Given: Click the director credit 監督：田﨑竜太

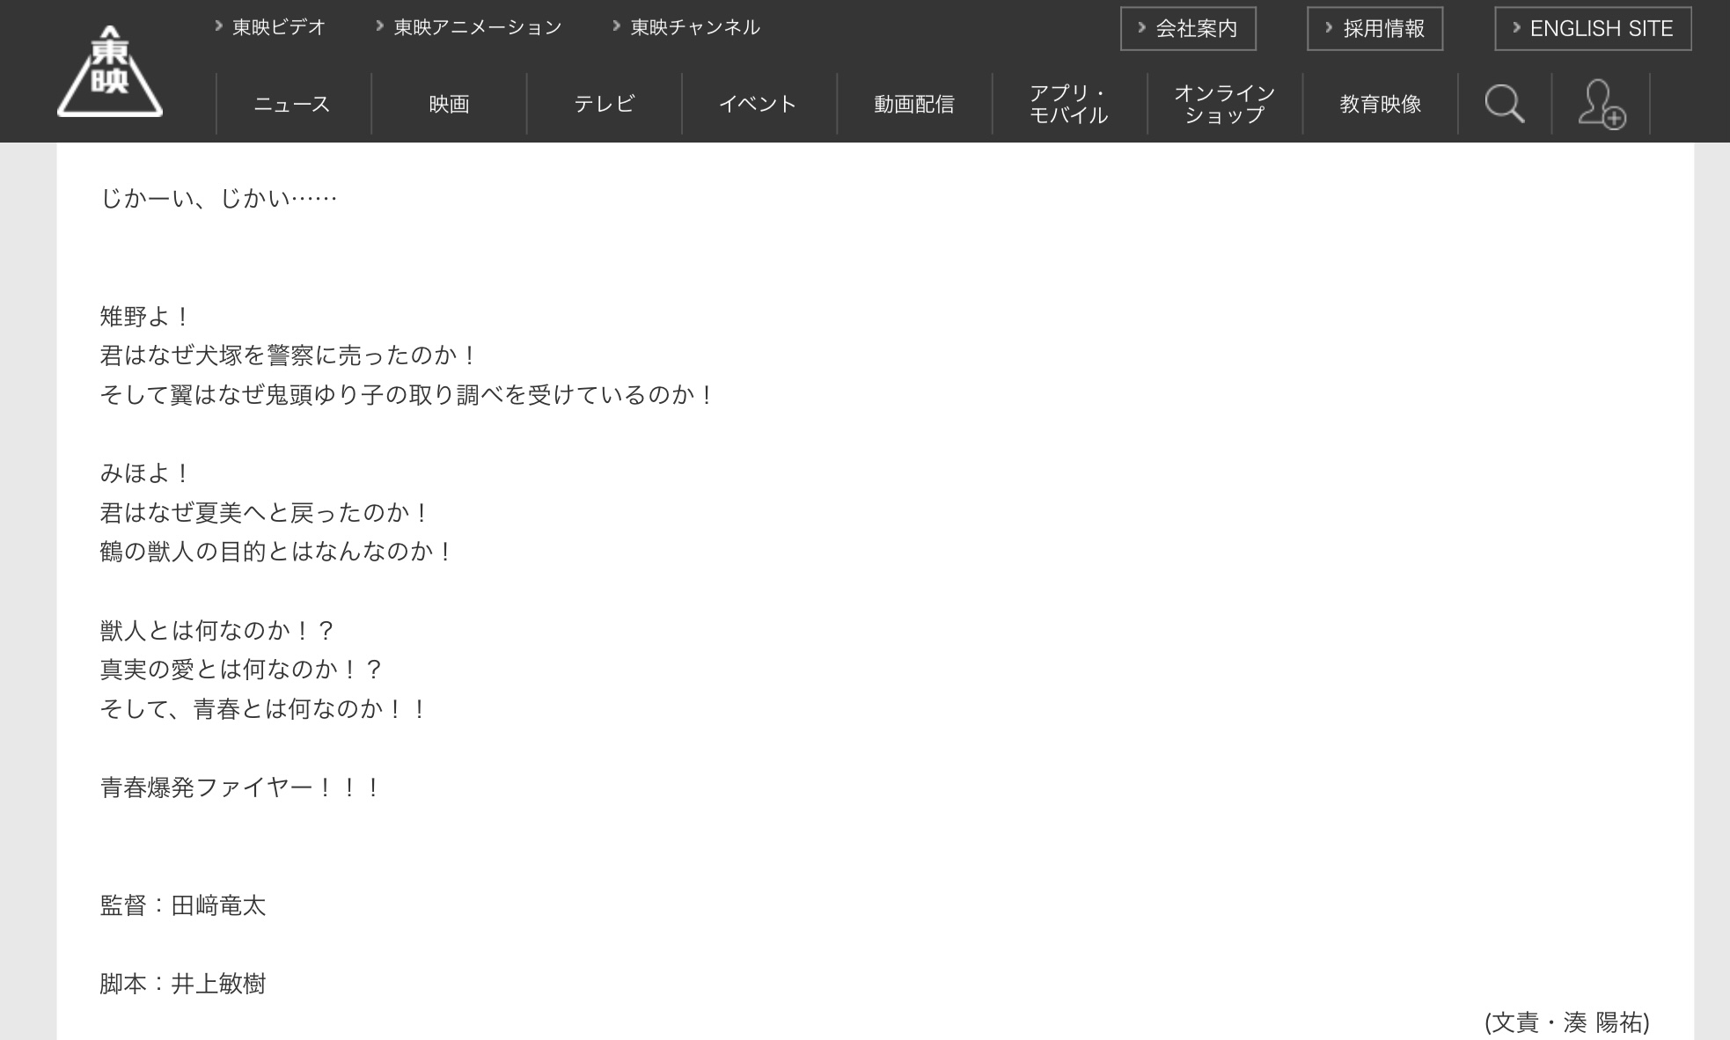Looking at the screenshot, I should (183, 905).
